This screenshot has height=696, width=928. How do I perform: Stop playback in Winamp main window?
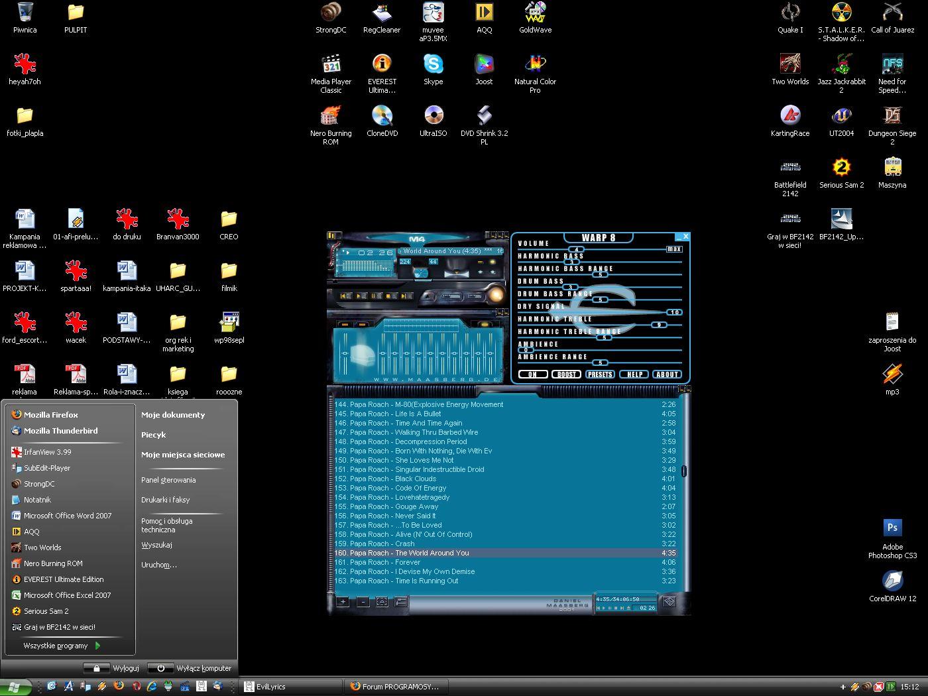point(392,296)
